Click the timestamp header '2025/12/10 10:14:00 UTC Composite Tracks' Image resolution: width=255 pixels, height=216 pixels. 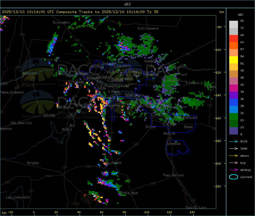[x=47, y=12]
